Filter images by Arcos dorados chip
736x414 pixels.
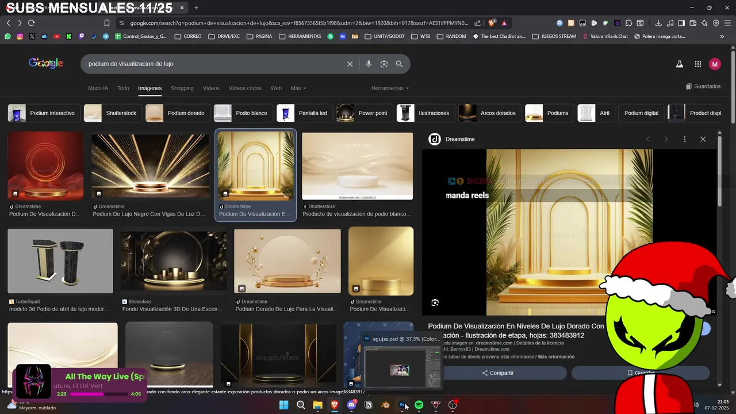tap(490, 113)
